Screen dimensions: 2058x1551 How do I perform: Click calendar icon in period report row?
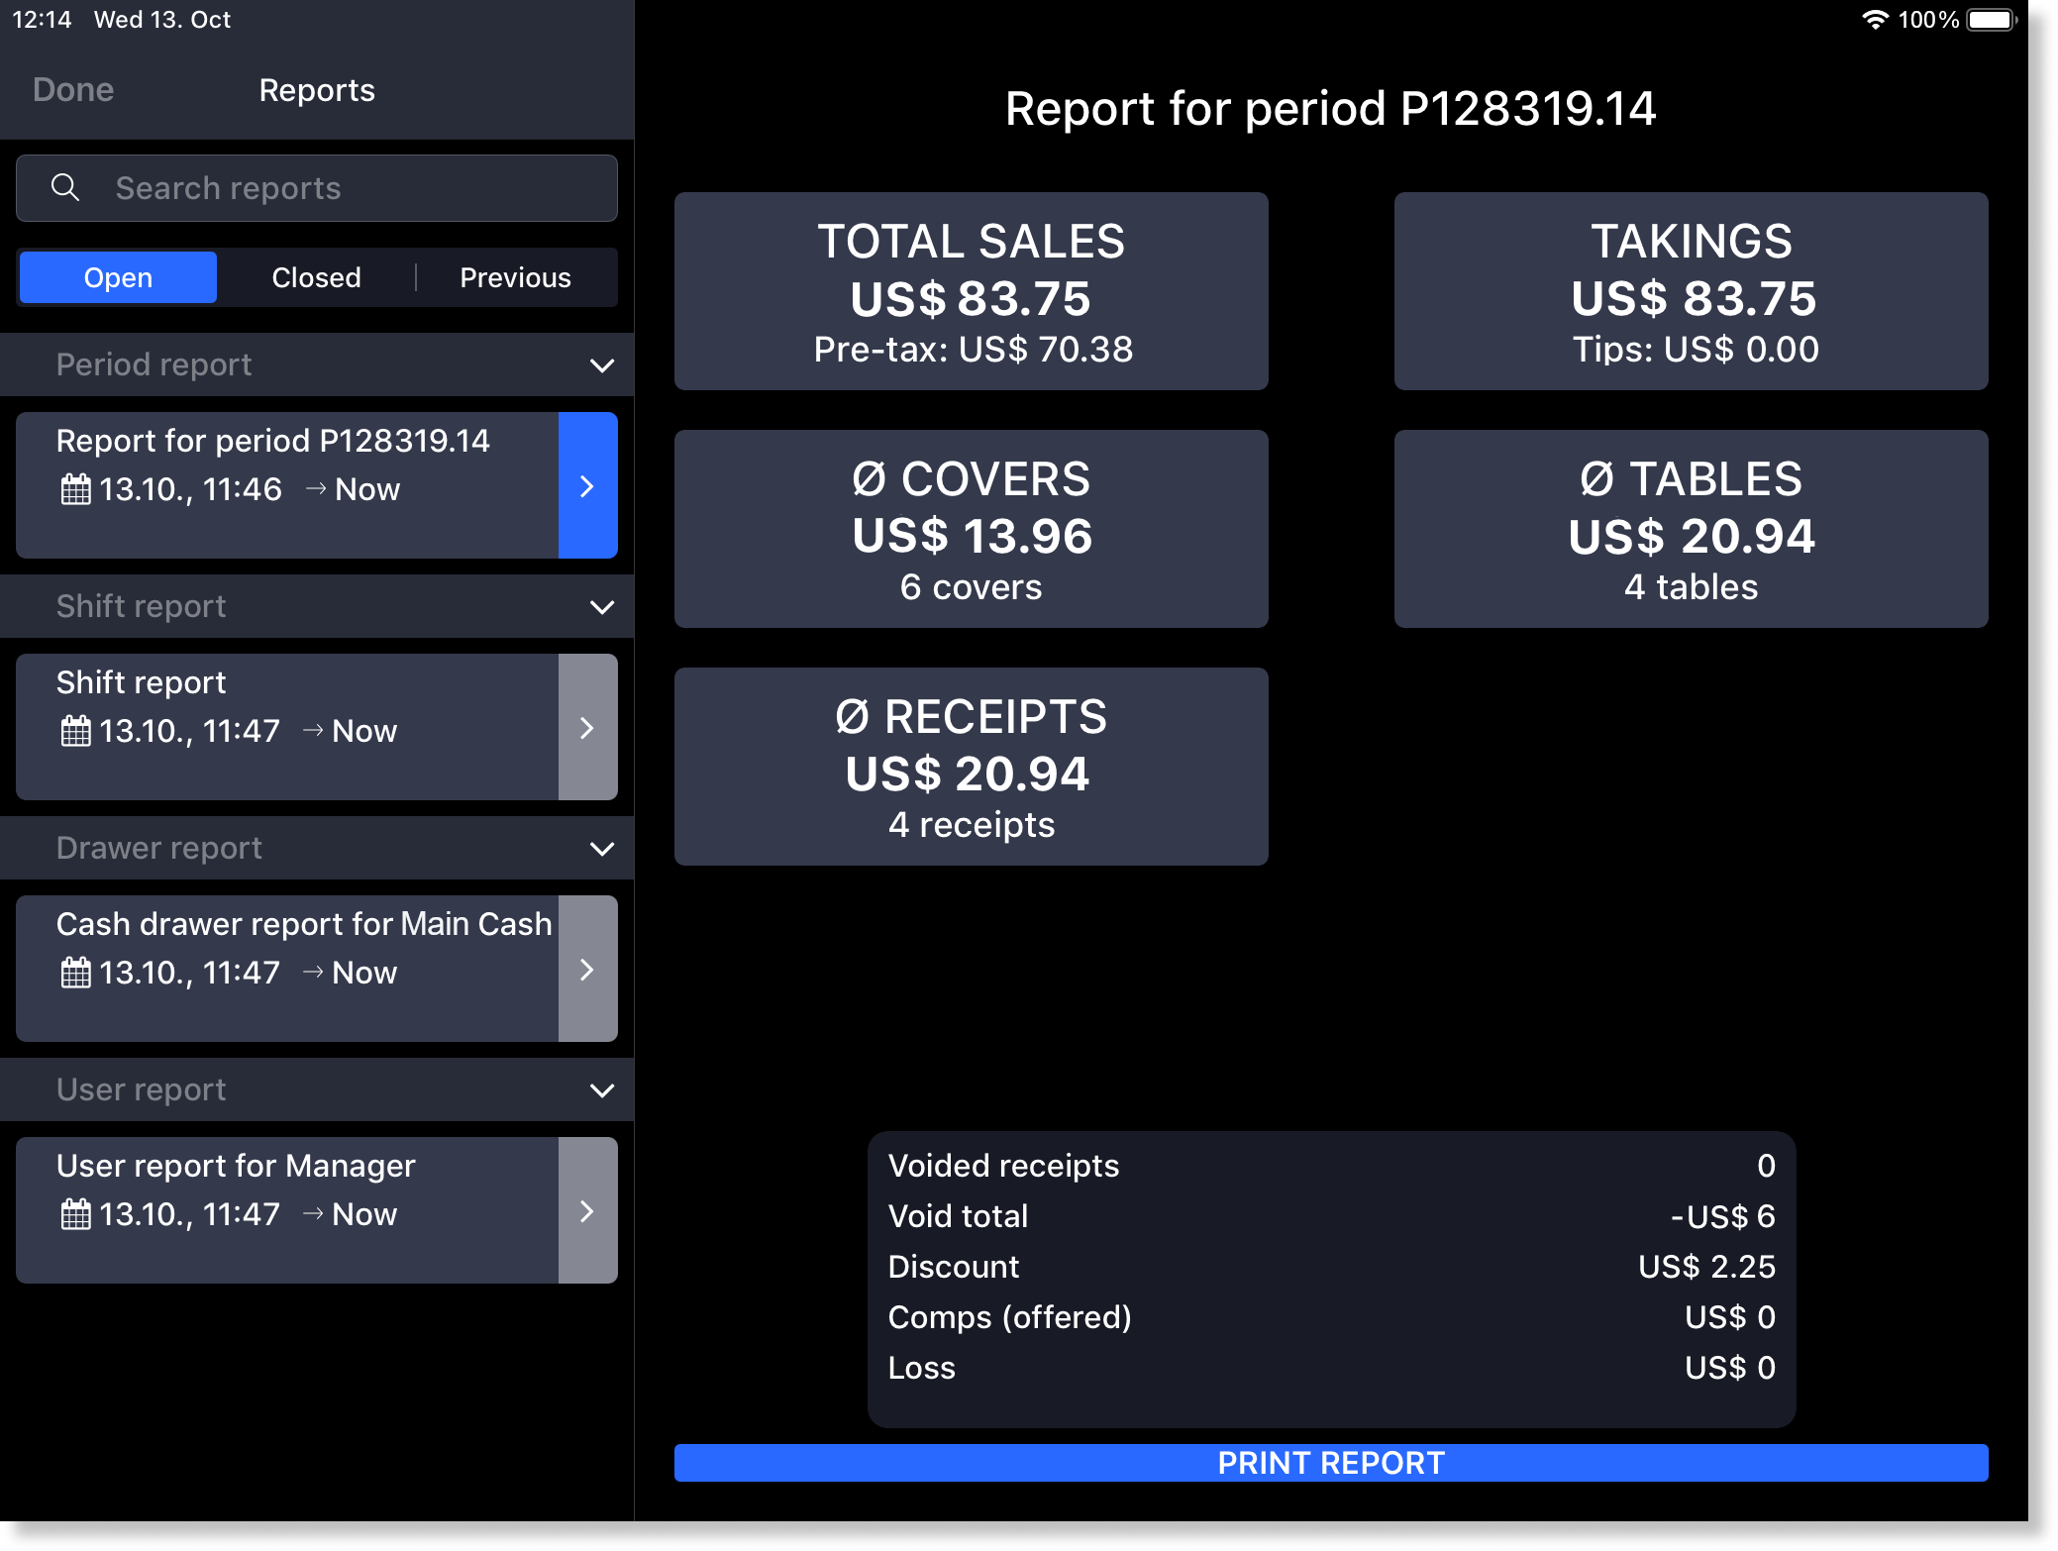tap(75, 489)
